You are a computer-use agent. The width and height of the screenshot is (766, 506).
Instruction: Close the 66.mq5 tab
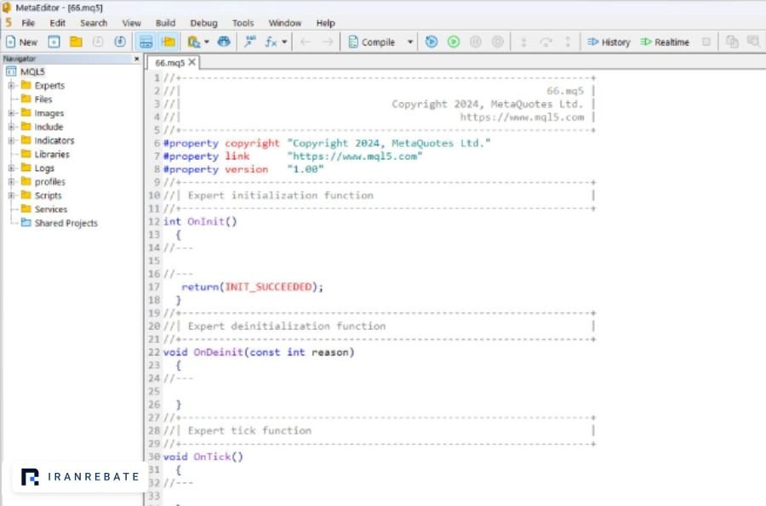pyautogui.click(x=192, y=62)
